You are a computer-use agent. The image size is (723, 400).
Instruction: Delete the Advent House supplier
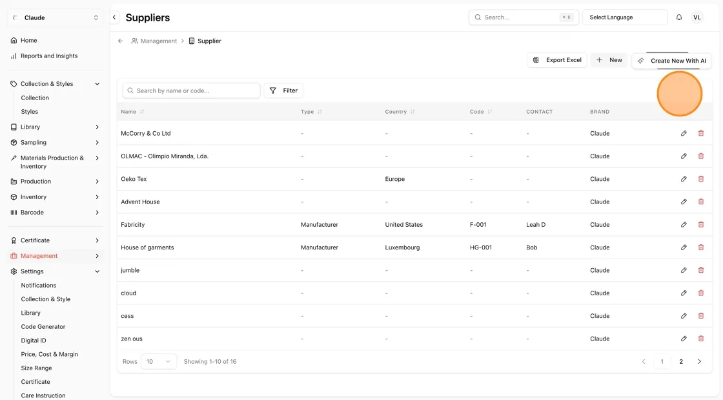tap(701, 202)
